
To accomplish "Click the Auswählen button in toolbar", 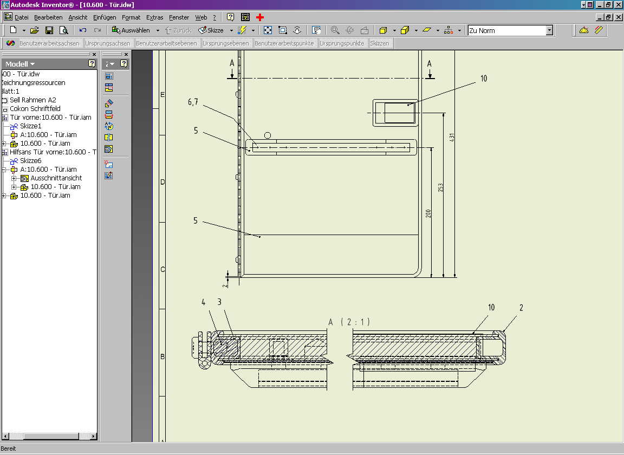I will [131, 30].
